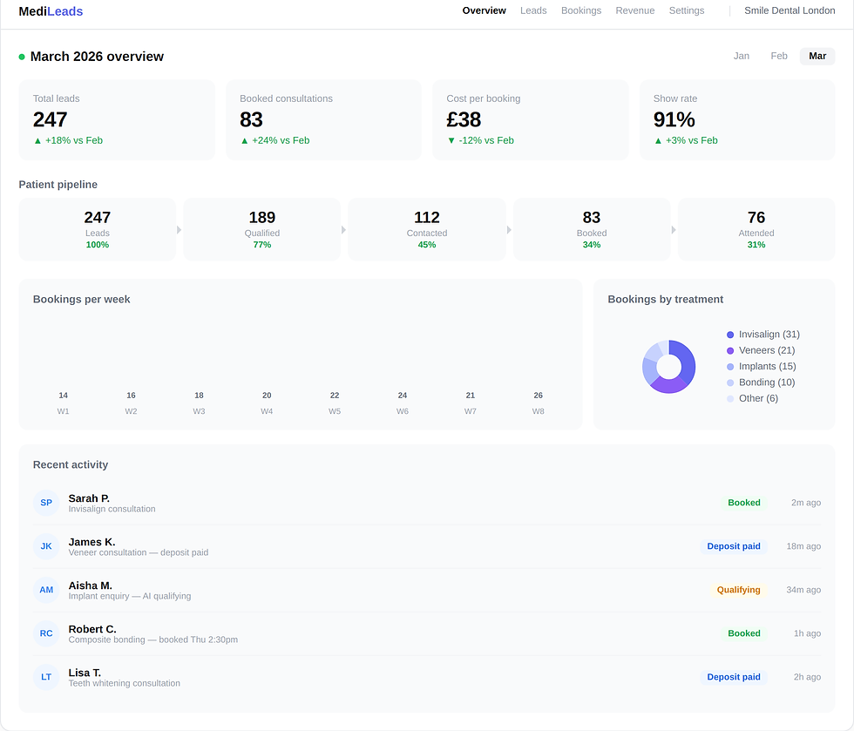This screenshot has height=731, width=854.
Task: Open the Bookings nav tab
Action: click(x=581, y=10)
